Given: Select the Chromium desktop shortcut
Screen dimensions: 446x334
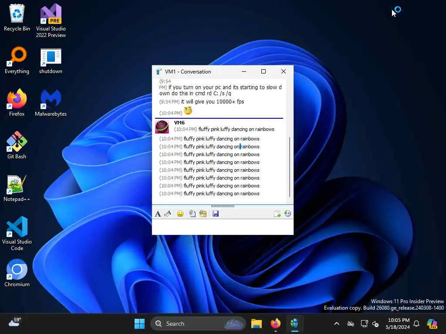Looking at the screenshot, I should click(x=17, y=273).
